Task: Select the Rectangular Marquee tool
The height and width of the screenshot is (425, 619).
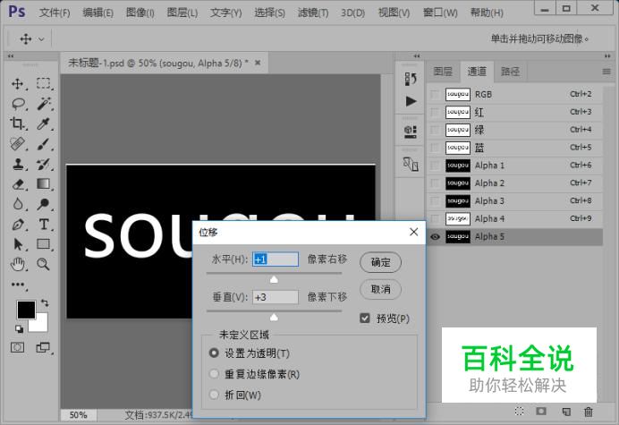Action: point(44,84)
